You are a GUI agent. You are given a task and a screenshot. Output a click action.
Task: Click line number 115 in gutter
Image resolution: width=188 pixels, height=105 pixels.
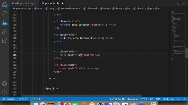click(14, 55)
